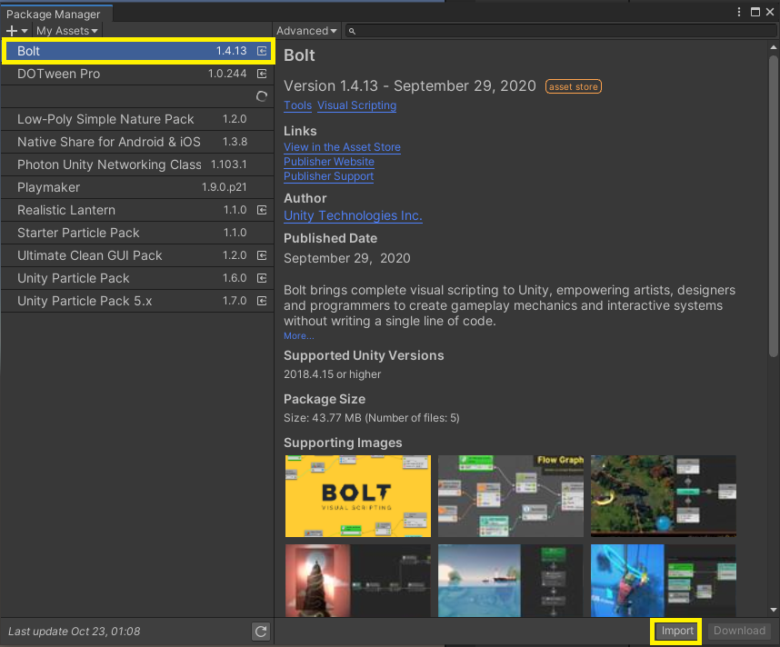The height and width of the screenshot is (647, 780).
Task: Focus the package search field
Action: coord(561,31)
